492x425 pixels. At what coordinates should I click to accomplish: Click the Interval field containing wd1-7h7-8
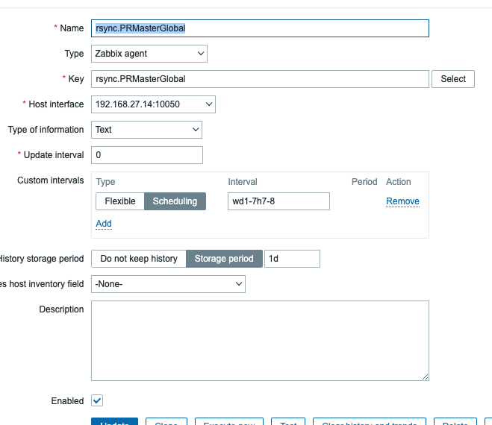click(278, 201)
